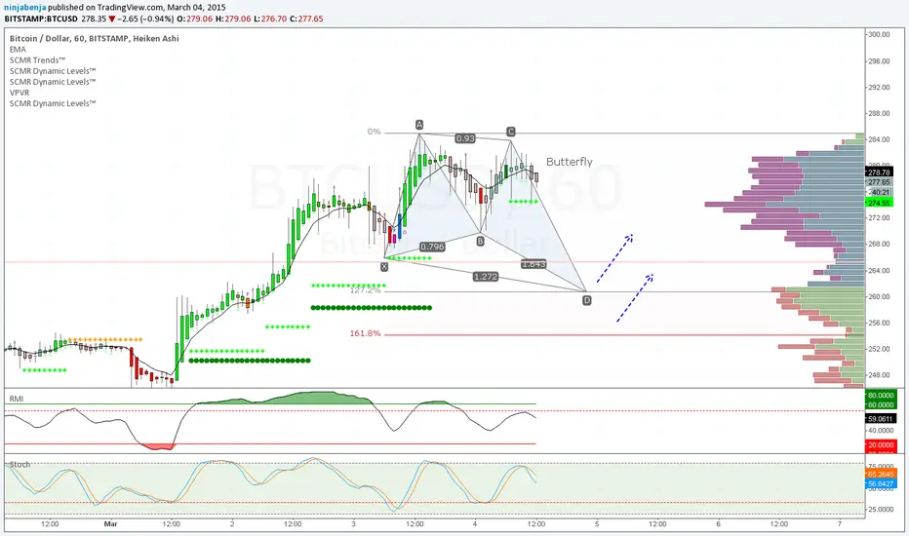This screenshot has width=909, height=536.
Task: Click the green 274.55 price tag
Action: [879, 203]
